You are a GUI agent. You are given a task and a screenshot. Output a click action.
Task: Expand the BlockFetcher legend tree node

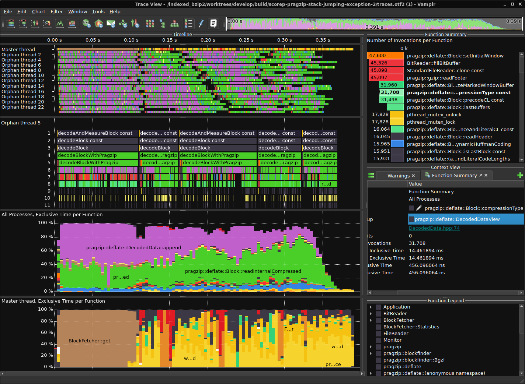(371, 320)
